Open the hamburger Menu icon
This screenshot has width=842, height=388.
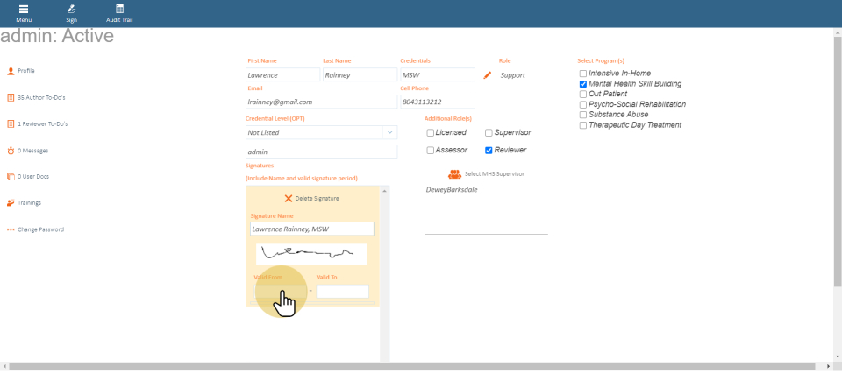[24, 9]
